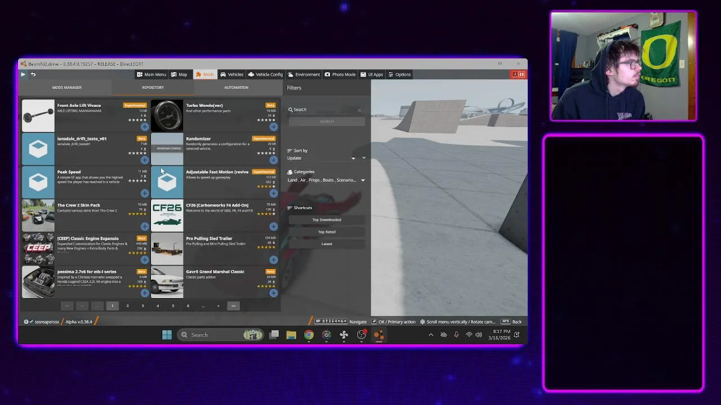The width and height of the screenshot is (721, 405).
Task: Click the Alpha v.0.38.4 version text
Action: pos(78,322)
